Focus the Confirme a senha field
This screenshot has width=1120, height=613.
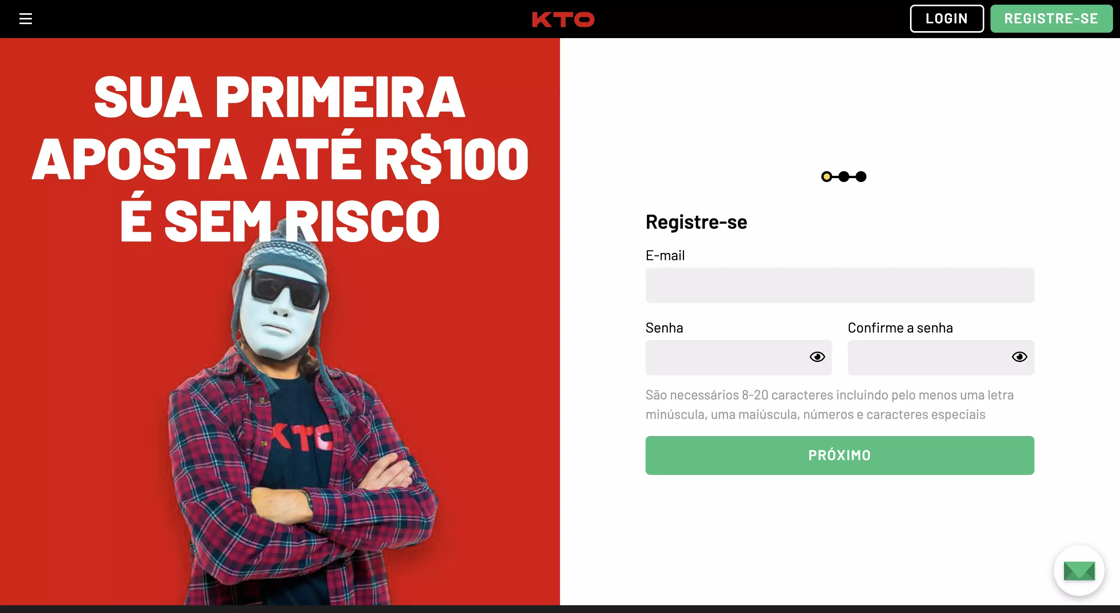coord(941,357)
